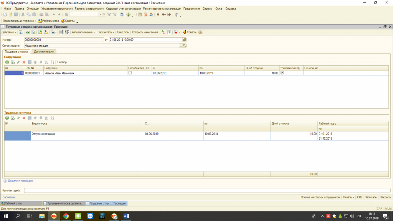Open Google Chrome from Windows taskbar

pyautogui.click(x=66, y=216)
